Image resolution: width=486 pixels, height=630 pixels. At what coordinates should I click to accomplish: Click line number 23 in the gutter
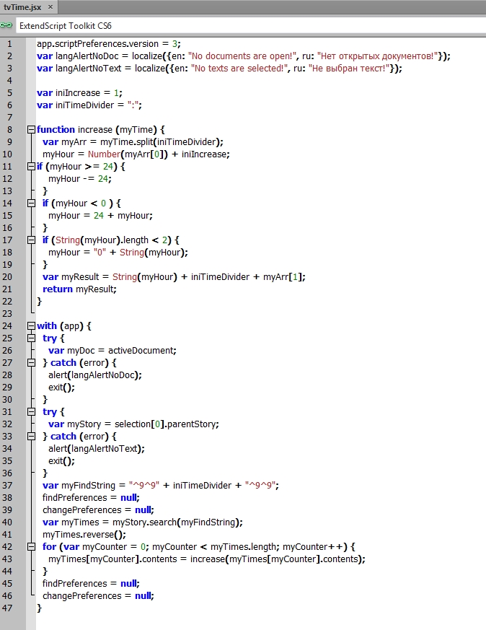pos(7,314)
